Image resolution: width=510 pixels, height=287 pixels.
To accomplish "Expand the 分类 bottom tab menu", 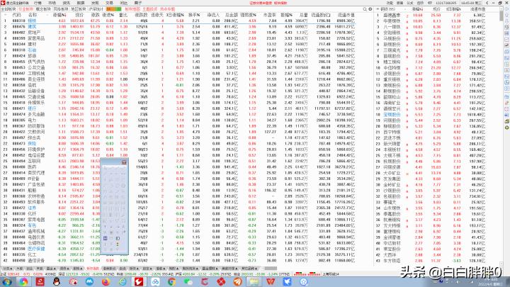I will [7, 269].
